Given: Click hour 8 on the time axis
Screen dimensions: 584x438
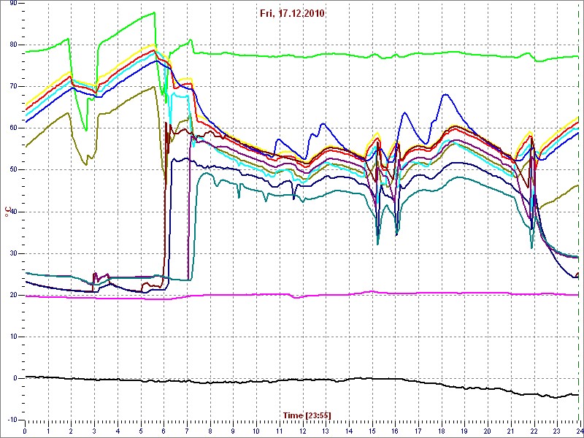Looking at the screenshot, I should (210, 431).
